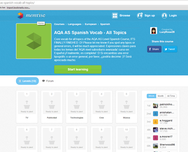
Task: Open level 5 Música card
Action: tap(127, 107)
